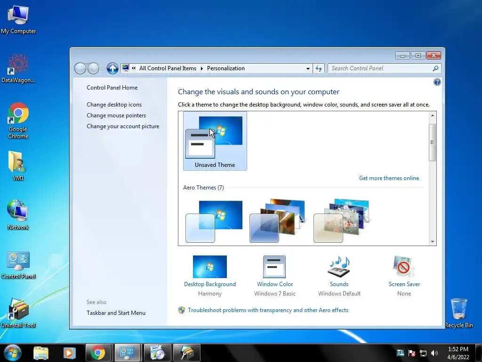Switch to Chrome in the taskbar

tap(98, 353)
